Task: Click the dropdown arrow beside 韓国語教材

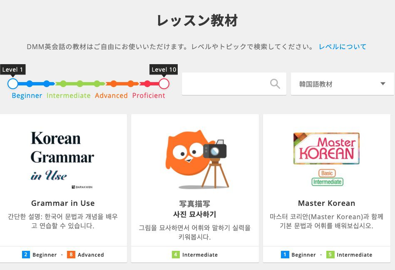Action: tap(383, 84)
